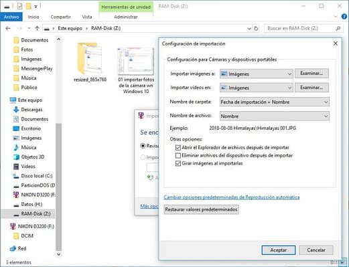Screen dimensions: 349x267
Task: Open the Vídeos film icon
Action: (16, 167)
